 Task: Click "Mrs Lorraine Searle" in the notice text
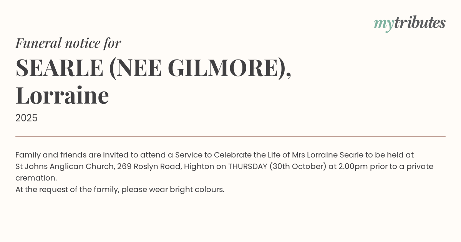(x=327, y=155)
